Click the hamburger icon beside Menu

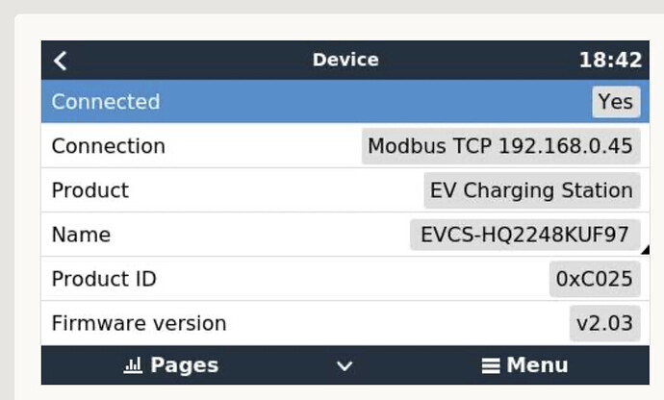click(491, 365)
